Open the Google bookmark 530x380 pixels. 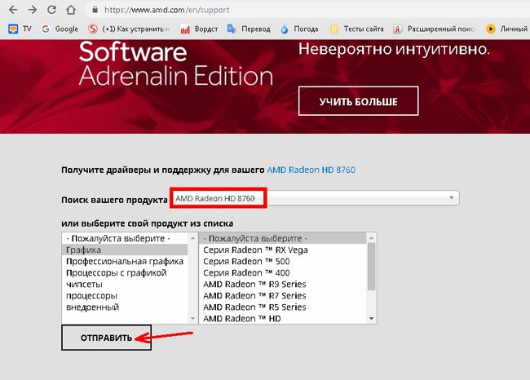(x=60, y=29)
